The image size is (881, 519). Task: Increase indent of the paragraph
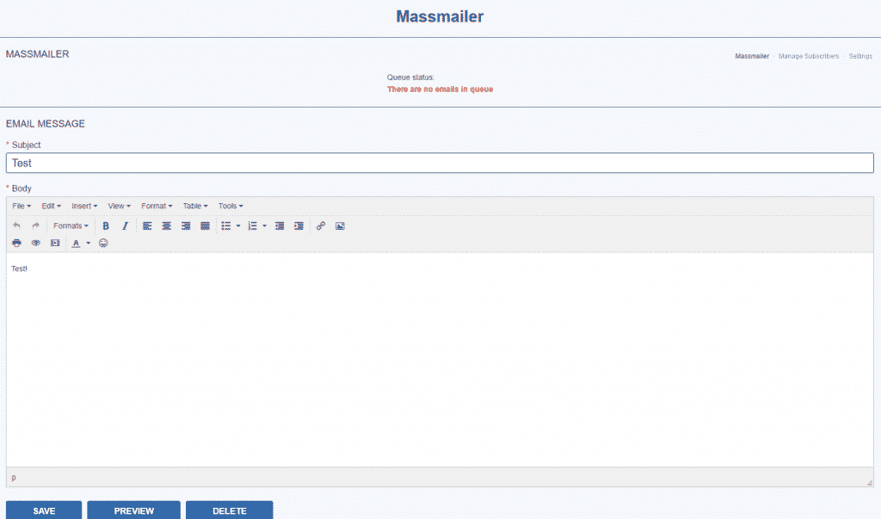299,226
